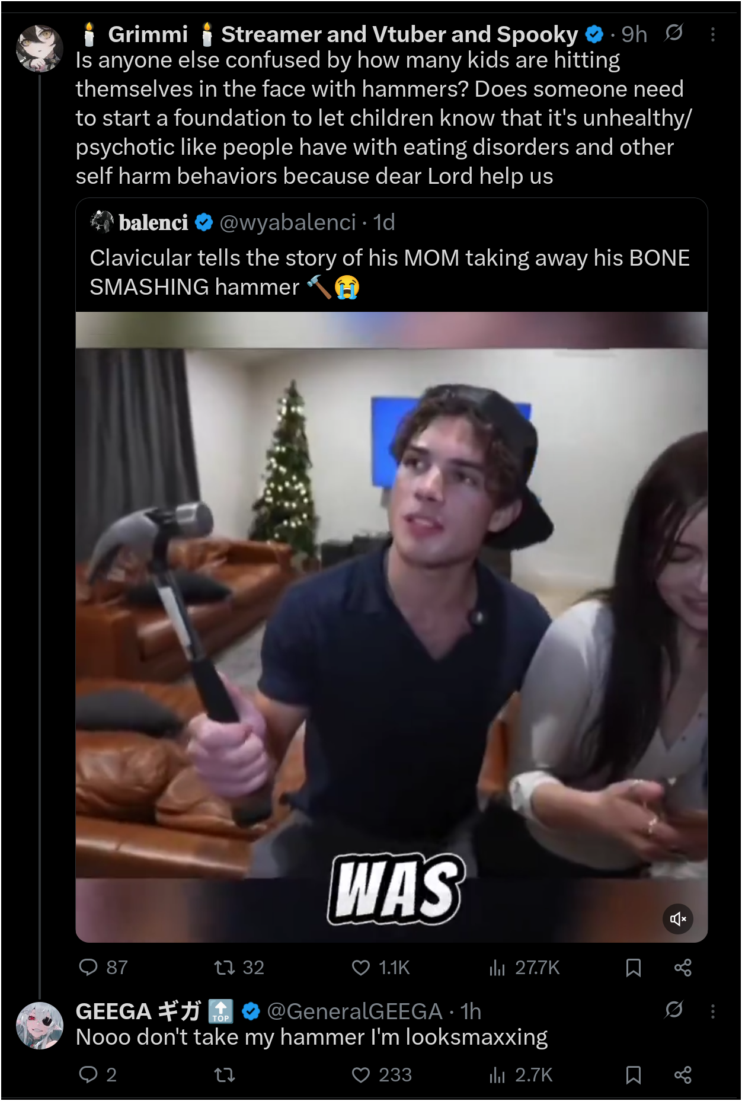
Task: Like Grimmi's post with 1.1K likes
Action: [380, 968]
